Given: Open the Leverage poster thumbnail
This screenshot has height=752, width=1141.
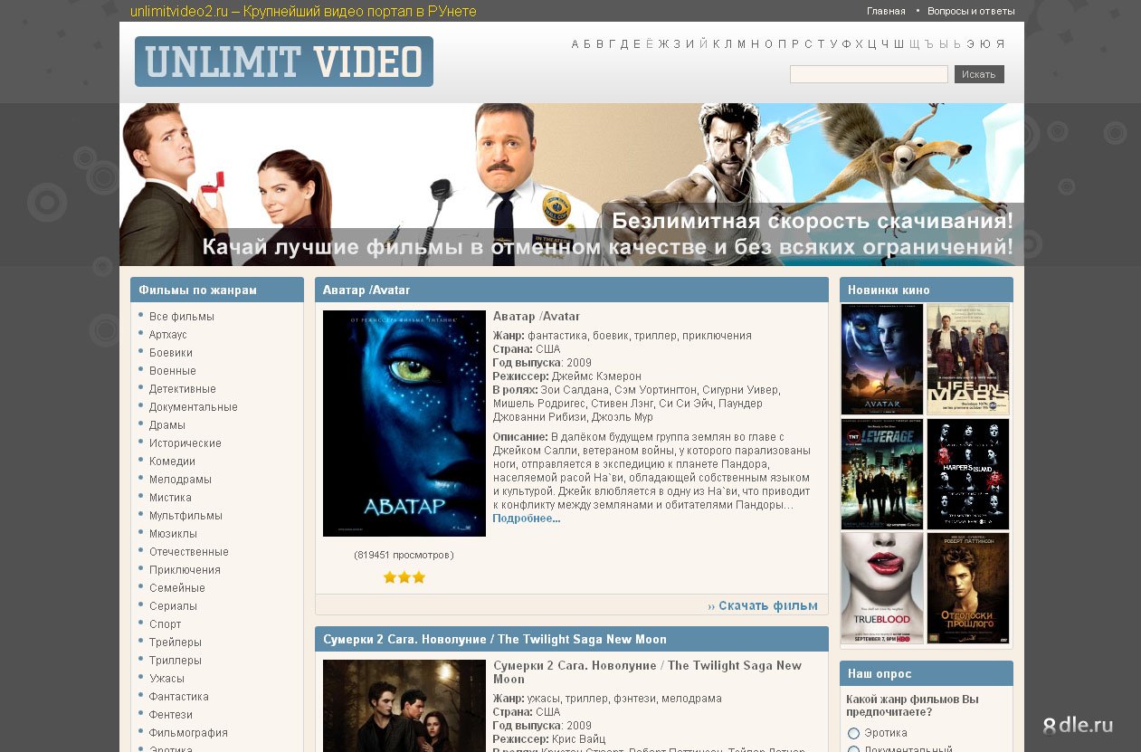Looking at the screenshot, I should (882, 474).
